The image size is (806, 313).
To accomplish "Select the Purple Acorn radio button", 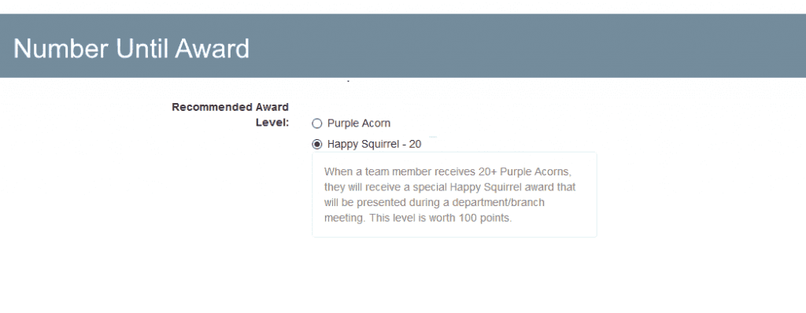I will point(317,123).
